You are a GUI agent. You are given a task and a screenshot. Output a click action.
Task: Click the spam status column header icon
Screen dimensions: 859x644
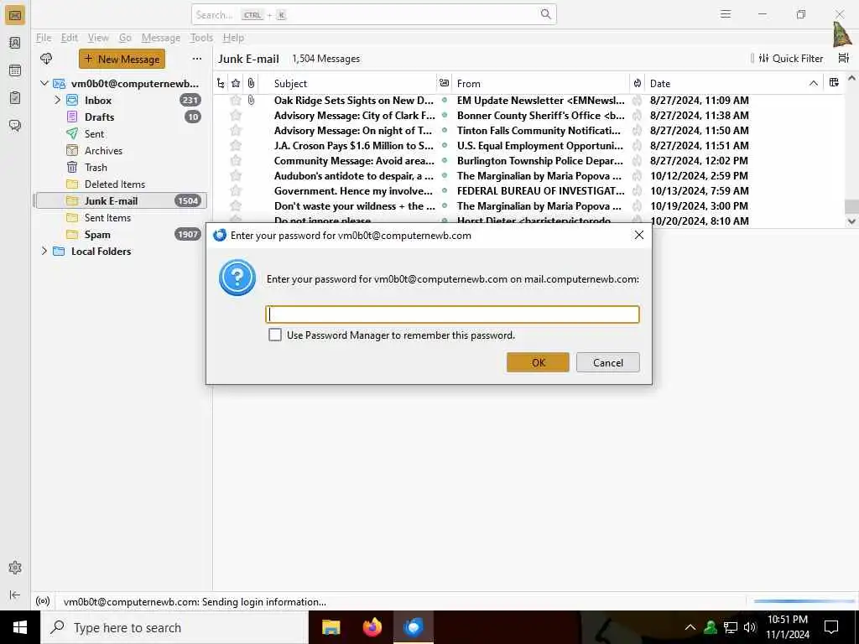coord(638,83)
